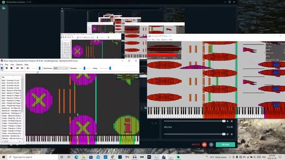
Task: Open the Play menu in the front MIDI player
Action: pos(7,64)
